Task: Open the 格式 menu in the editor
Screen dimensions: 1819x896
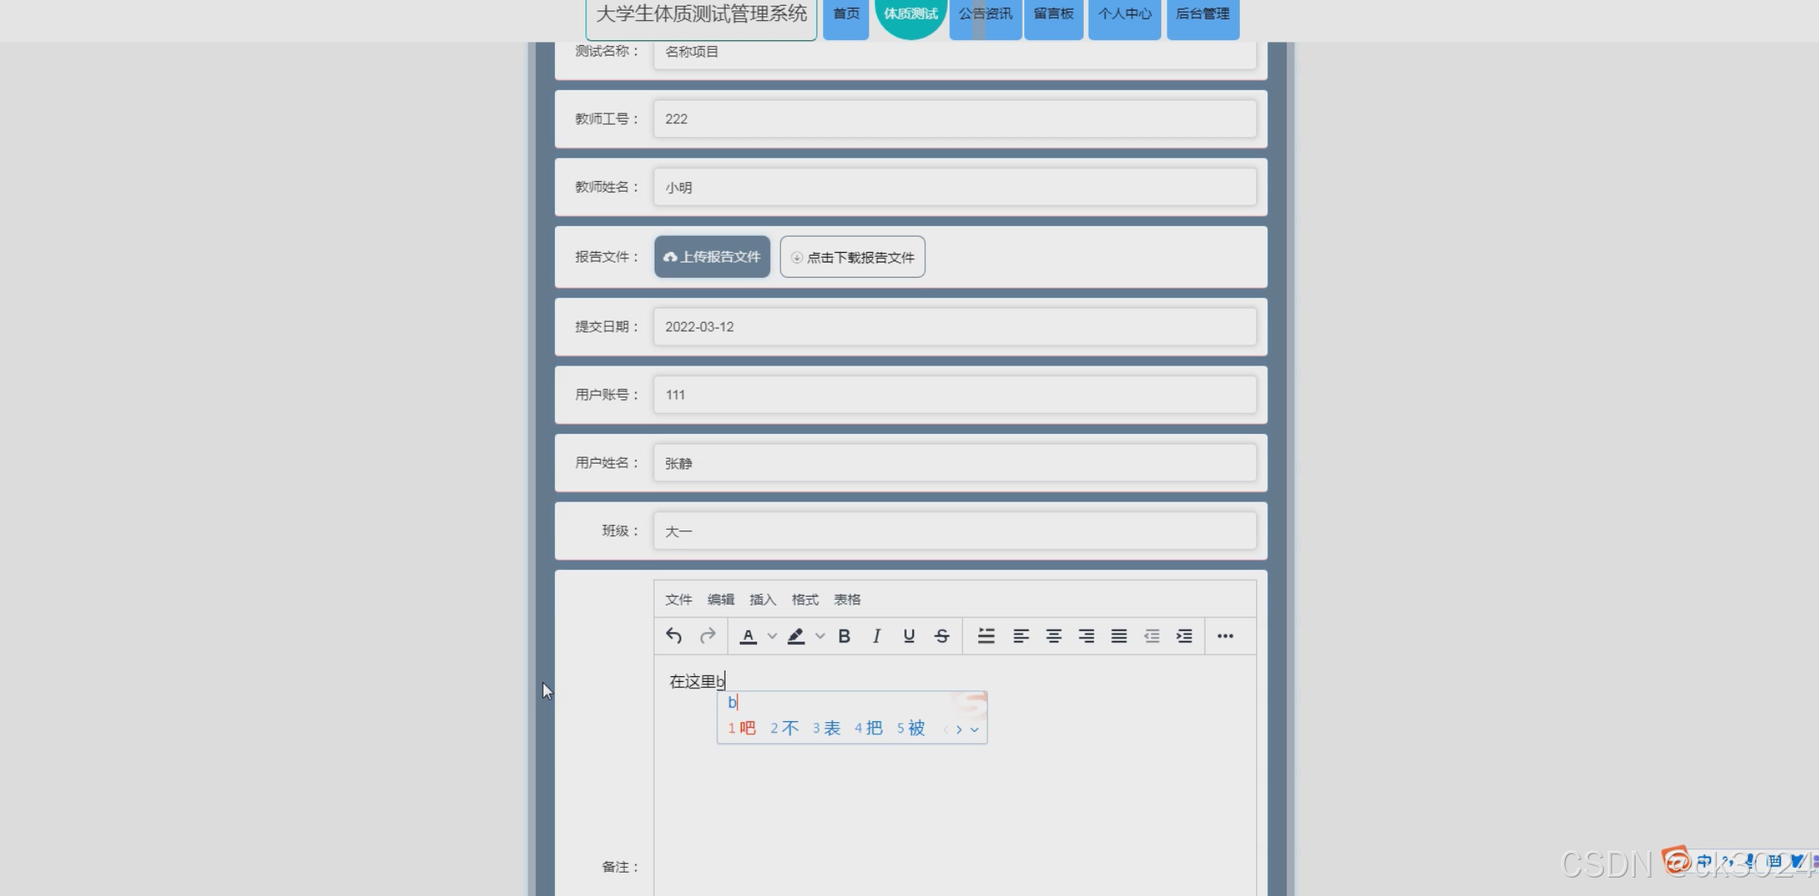Action: (x=804, y=600)
